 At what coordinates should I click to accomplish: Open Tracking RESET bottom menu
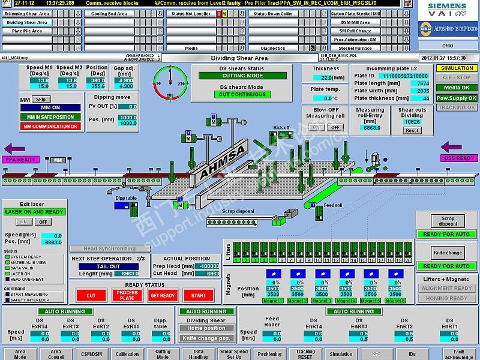coord(305,354)
